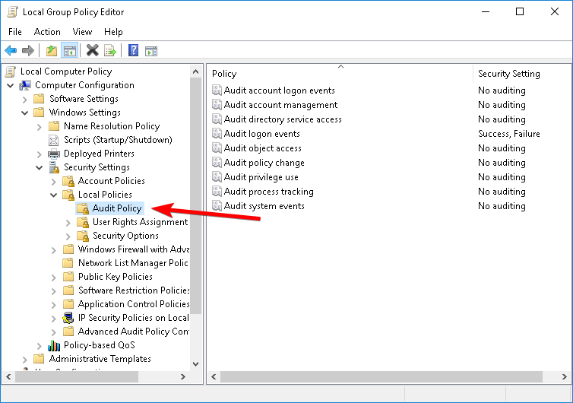573x403 pixels.
Task: Click the tree pane vertical scrollbar down arrow
Action: click(195, 363)
